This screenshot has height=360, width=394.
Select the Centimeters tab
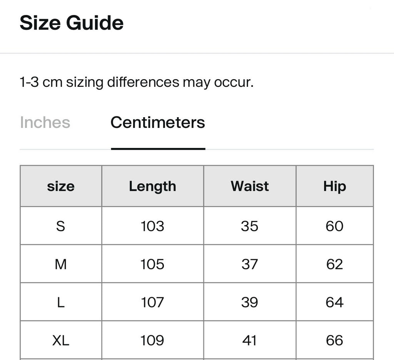[158, 123]
